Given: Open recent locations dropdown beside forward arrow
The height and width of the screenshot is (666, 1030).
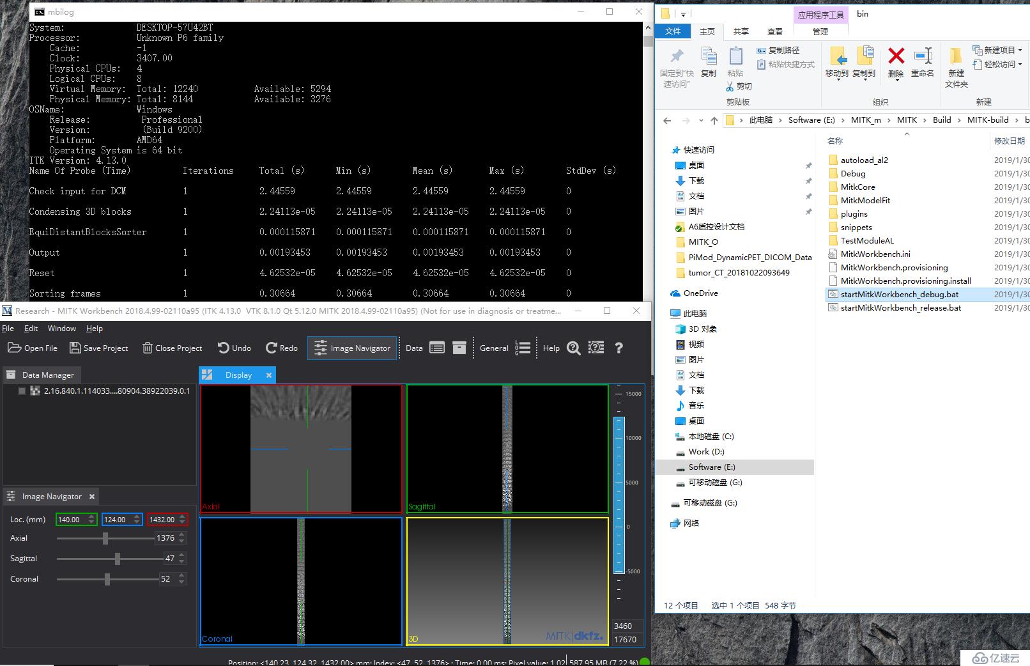Looking at the screenshot, I should (x=701, y=120).
